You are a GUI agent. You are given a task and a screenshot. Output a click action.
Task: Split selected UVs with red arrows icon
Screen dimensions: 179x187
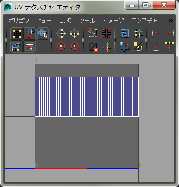coord(106,33)
